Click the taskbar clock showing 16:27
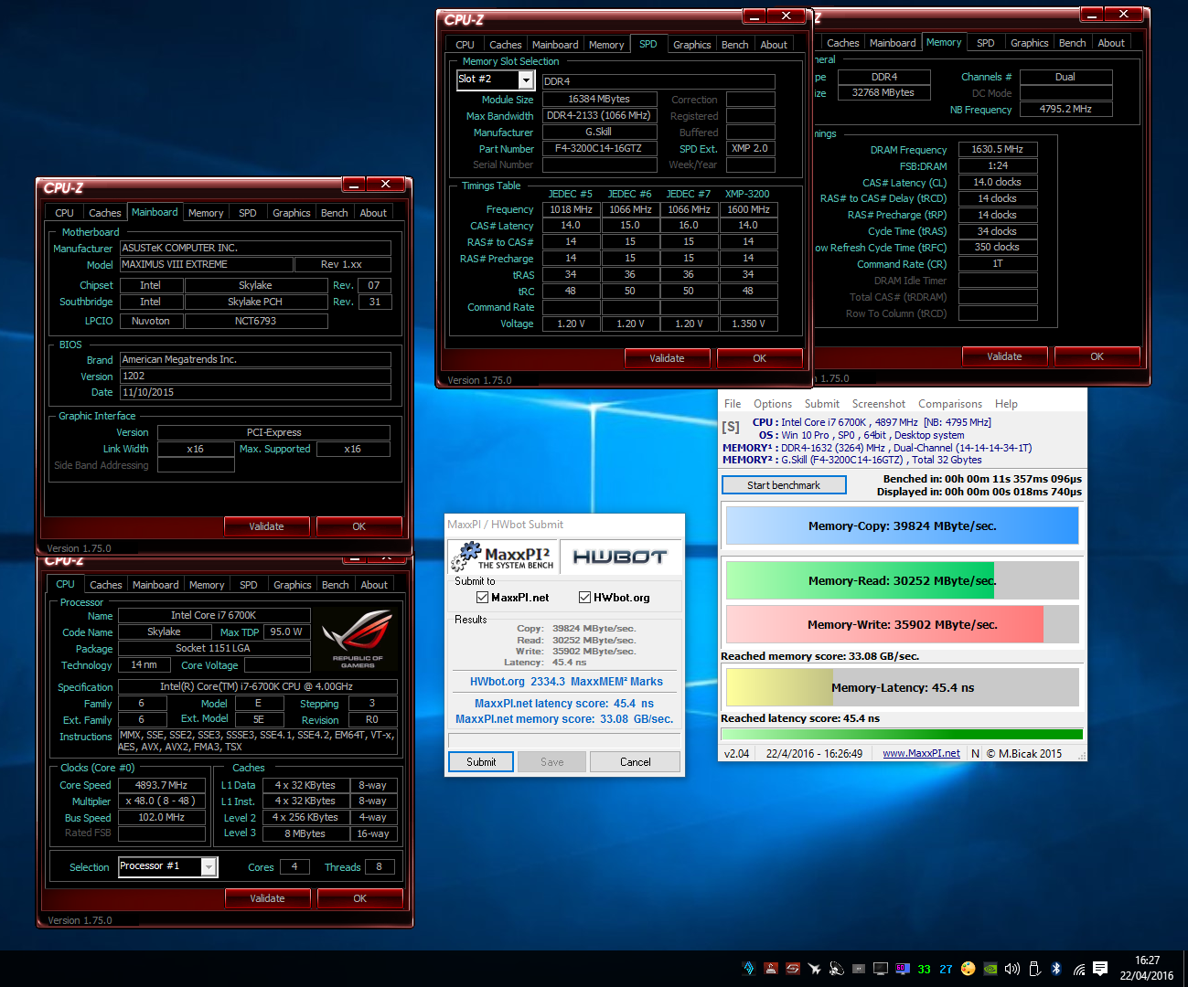The height and width of the screenshot is (987, 1188). pos(1147,968)
